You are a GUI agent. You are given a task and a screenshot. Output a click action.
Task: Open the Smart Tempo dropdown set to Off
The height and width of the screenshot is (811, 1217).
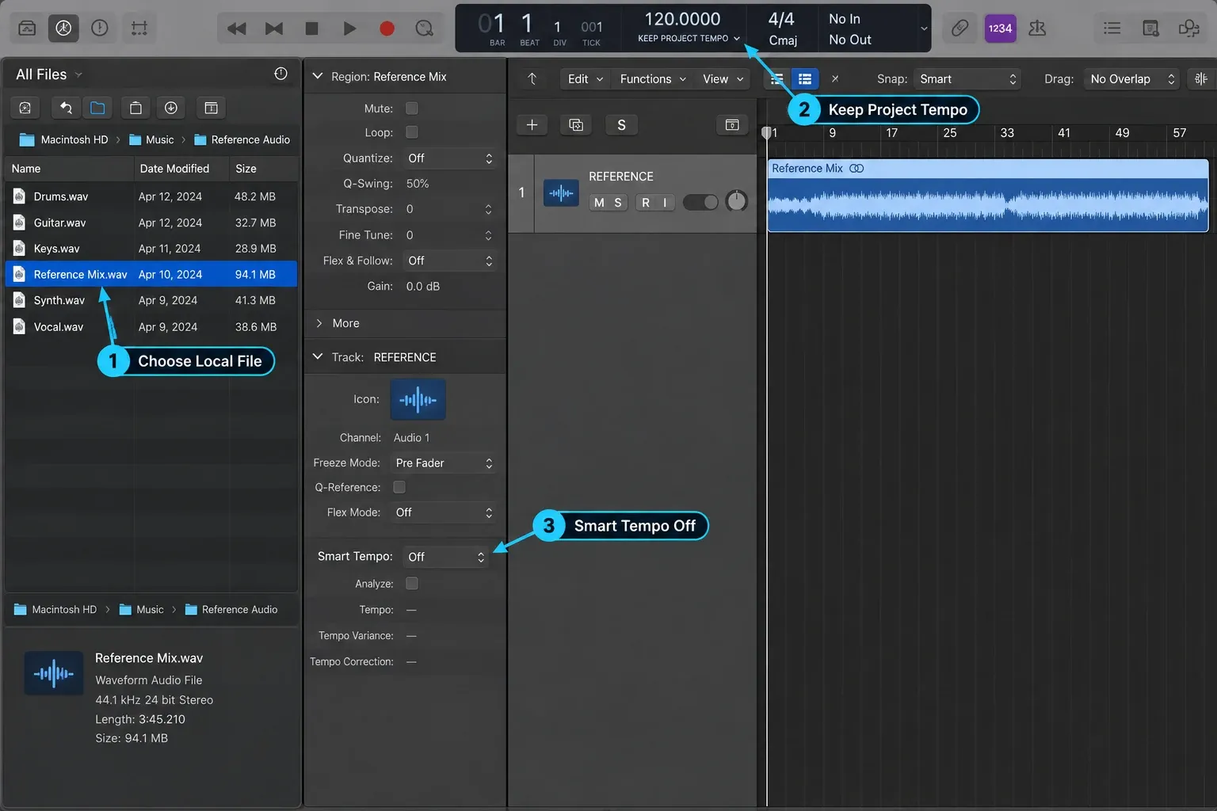(446, 557)
